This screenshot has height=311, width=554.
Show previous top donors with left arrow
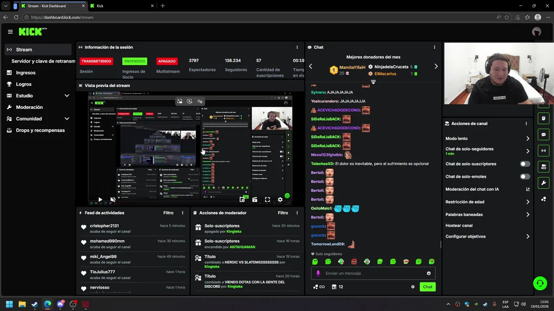click(x=310, y=67)
